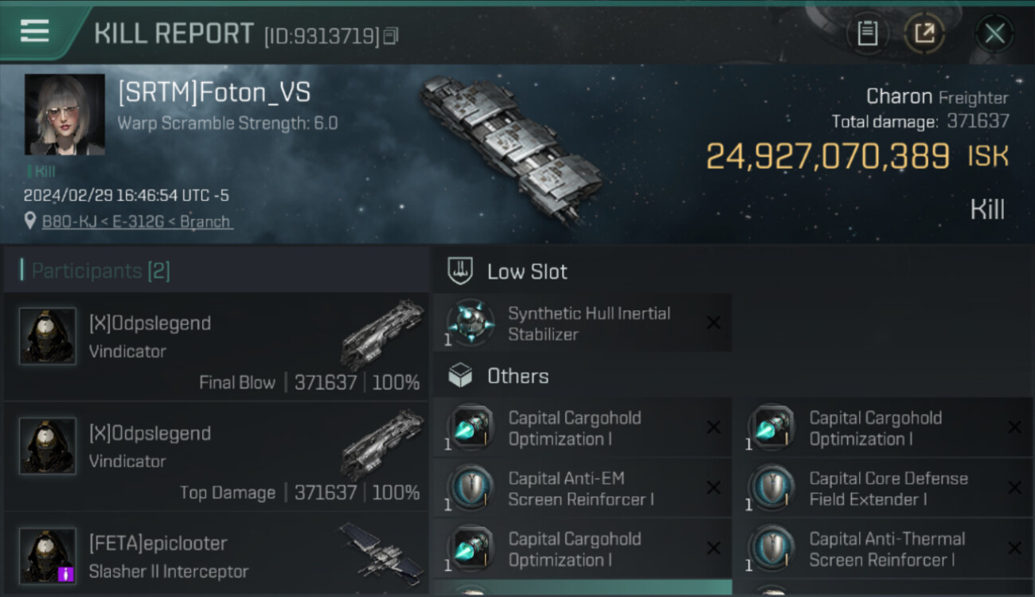1035x597 pixels.
Task: Click the X beside Synthetic Hull Inertial Stabilizer
Action: [x=713, y=322]
